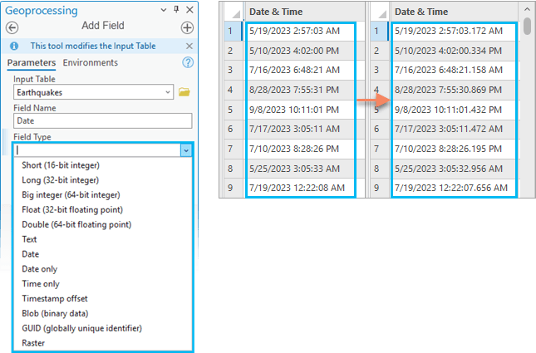Viewport: 536px width, 353px height.
Task: Click cell 5/10/2023 4:02:00 PM
Action: tap(301, 51)
